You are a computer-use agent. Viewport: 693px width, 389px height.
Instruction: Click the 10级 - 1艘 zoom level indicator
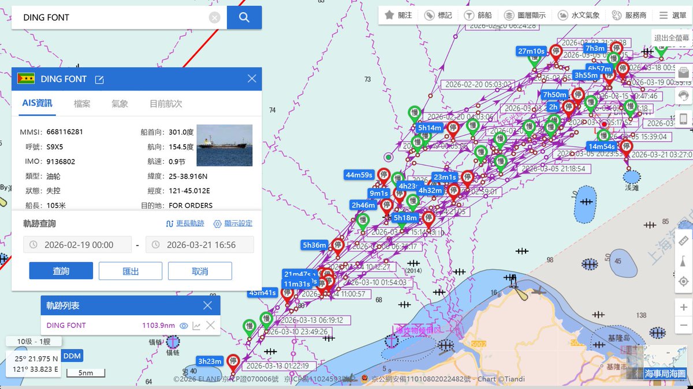32,341
